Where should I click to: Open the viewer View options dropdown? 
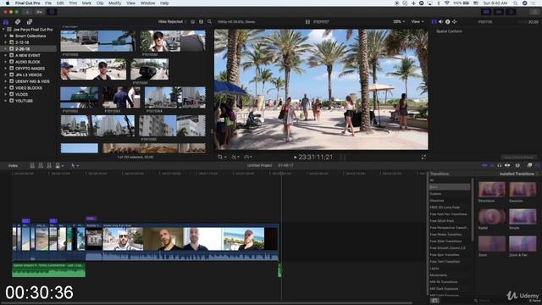pyautogui.click(x=418, y=22)
